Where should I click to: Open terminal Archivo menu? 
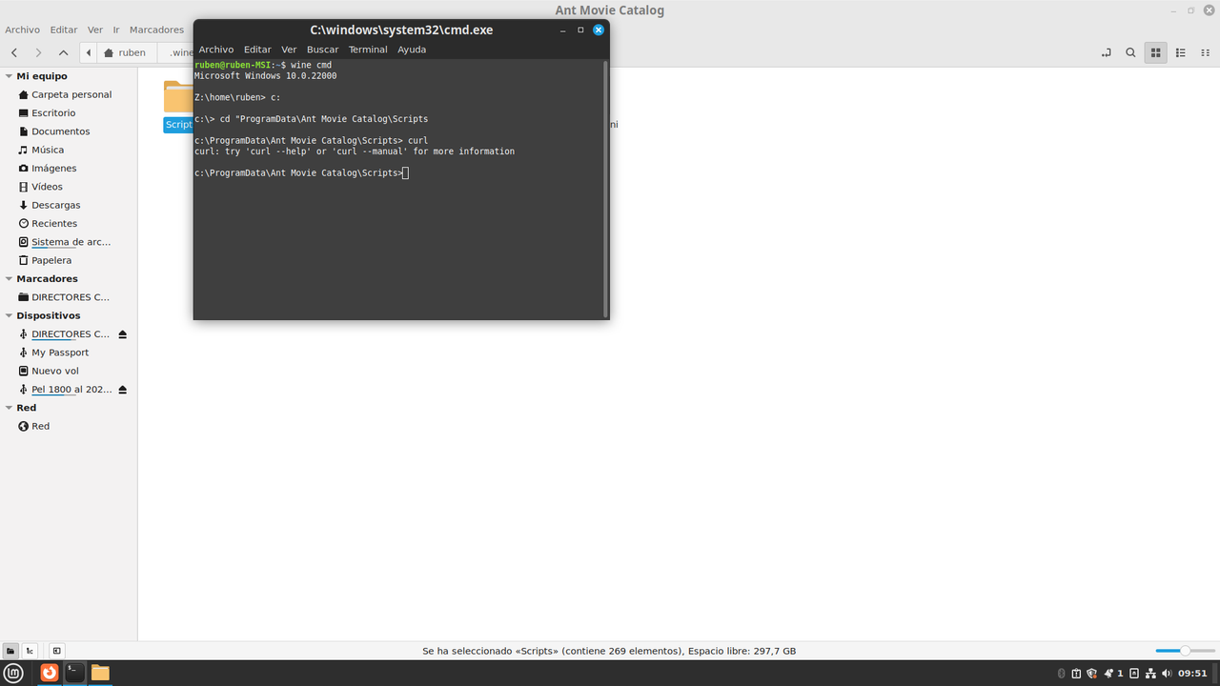[216, 50]
